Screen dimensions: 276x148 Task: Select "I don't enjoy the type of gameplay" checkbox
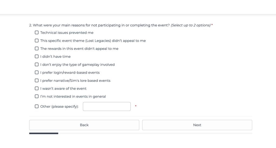[37, 65]
